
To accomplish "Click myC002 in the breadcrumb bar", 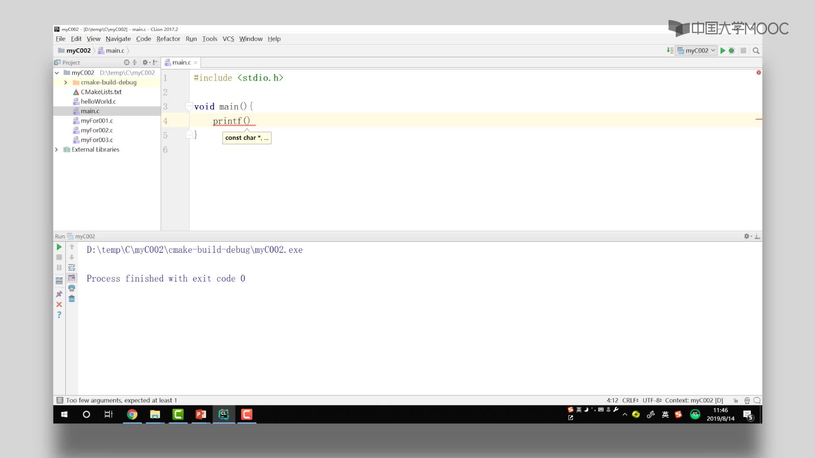I will 74,50.
